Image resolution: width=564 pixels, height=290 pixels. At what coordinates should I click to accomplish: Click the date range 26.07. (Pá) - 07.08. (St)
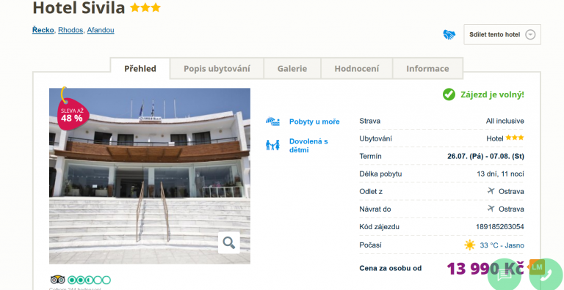pyautogui.click(x=485, y=156)
